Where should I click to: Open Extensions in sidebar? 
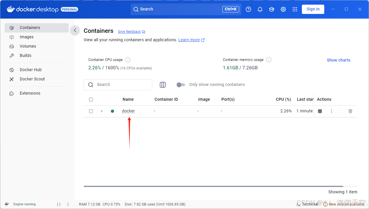pos(37,93)
